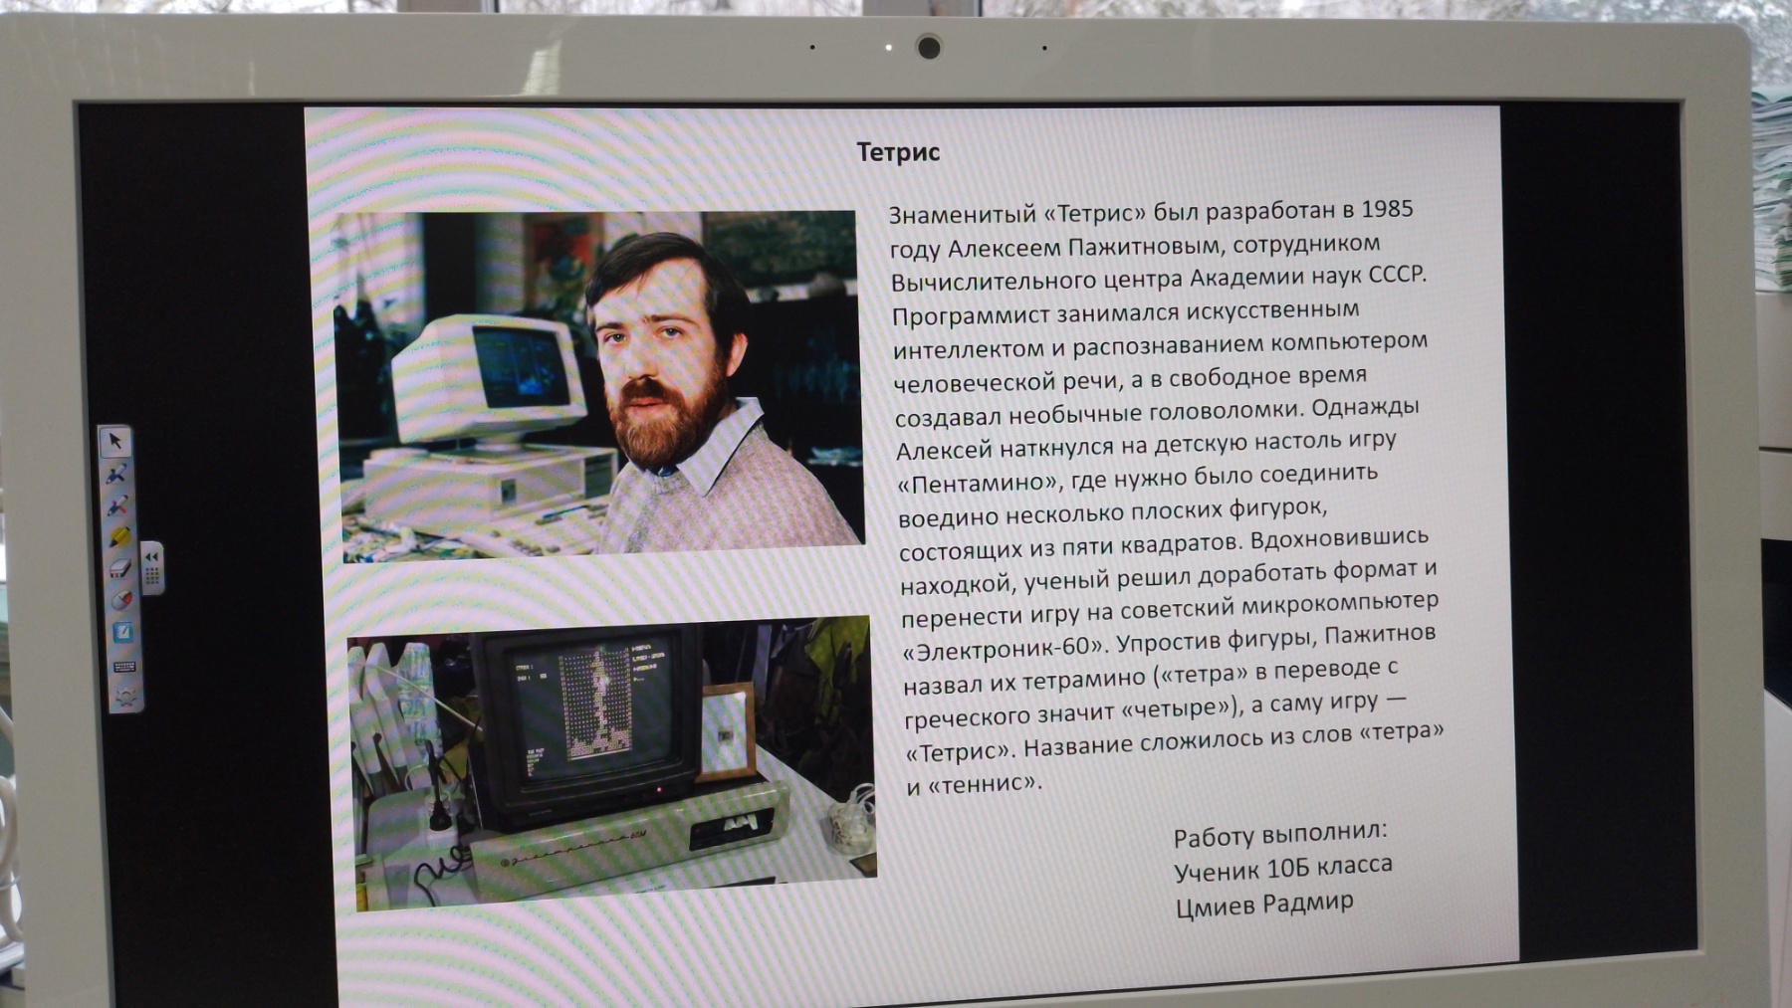The image size is (1792, 1008).
Task: Select the eraser tool
Action: (x=120, y=568)
